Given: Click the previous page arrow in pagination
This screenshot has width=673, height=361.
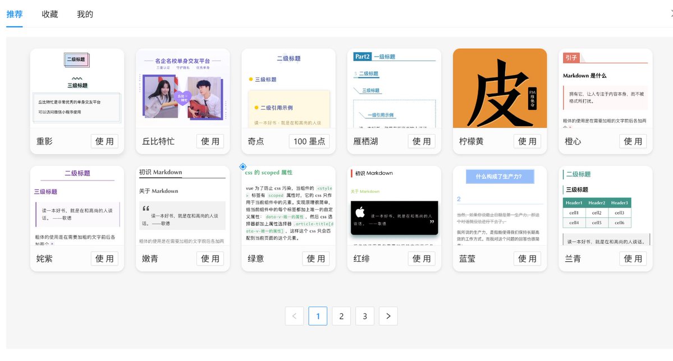Looking at the screenshot, I should click(294, 316).
